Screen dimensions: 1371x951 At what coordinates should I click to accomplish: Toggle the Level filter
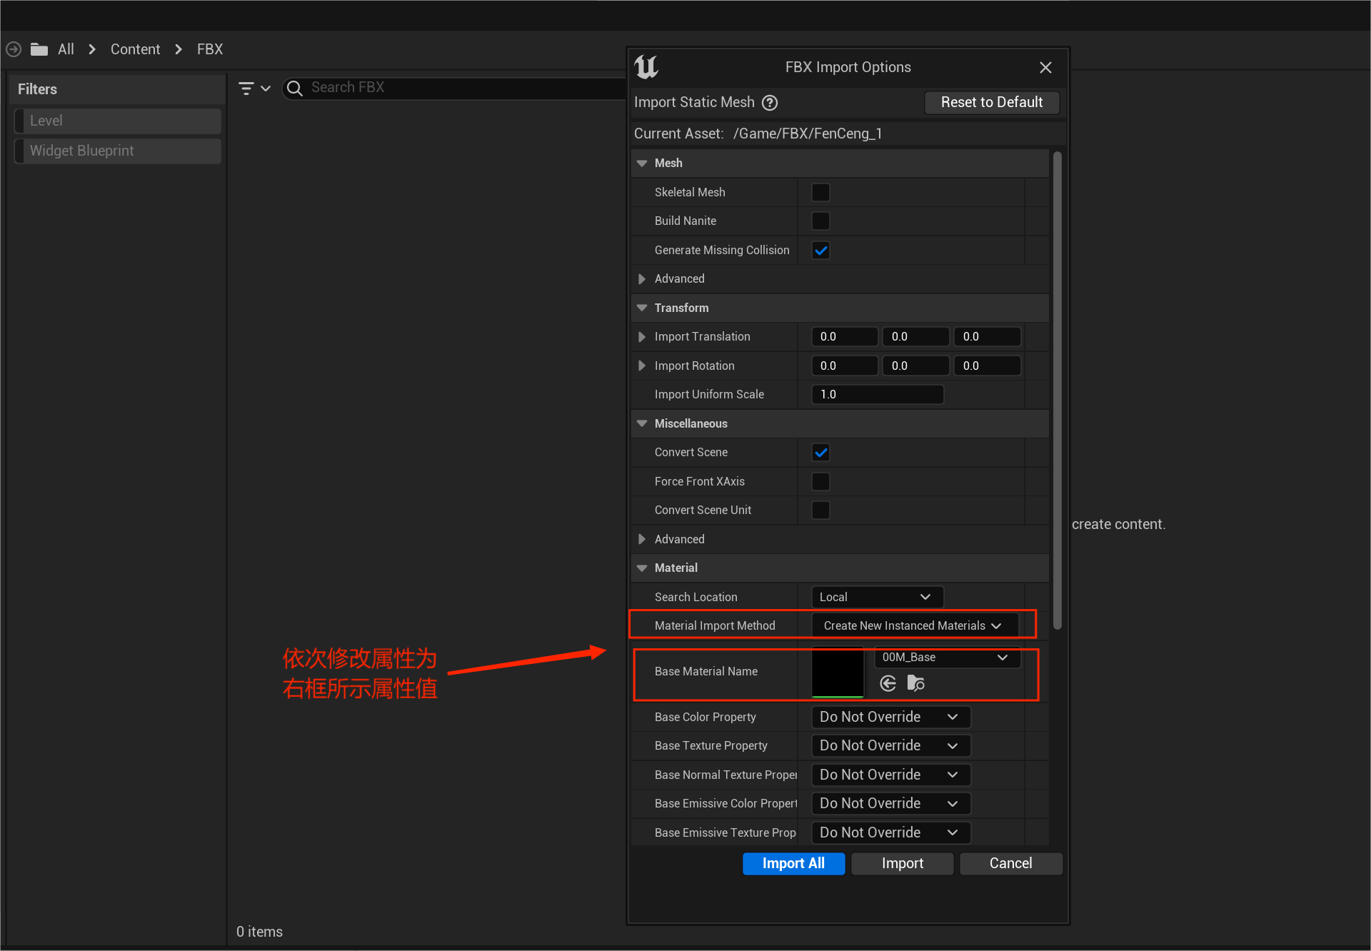pyautogui.click(x=118, y=121)
